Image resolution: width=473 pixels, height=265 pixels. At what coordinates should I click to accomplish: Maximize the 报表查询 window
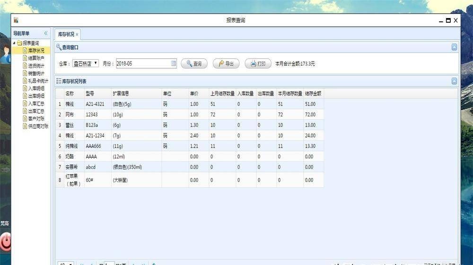tap(448, 20)
